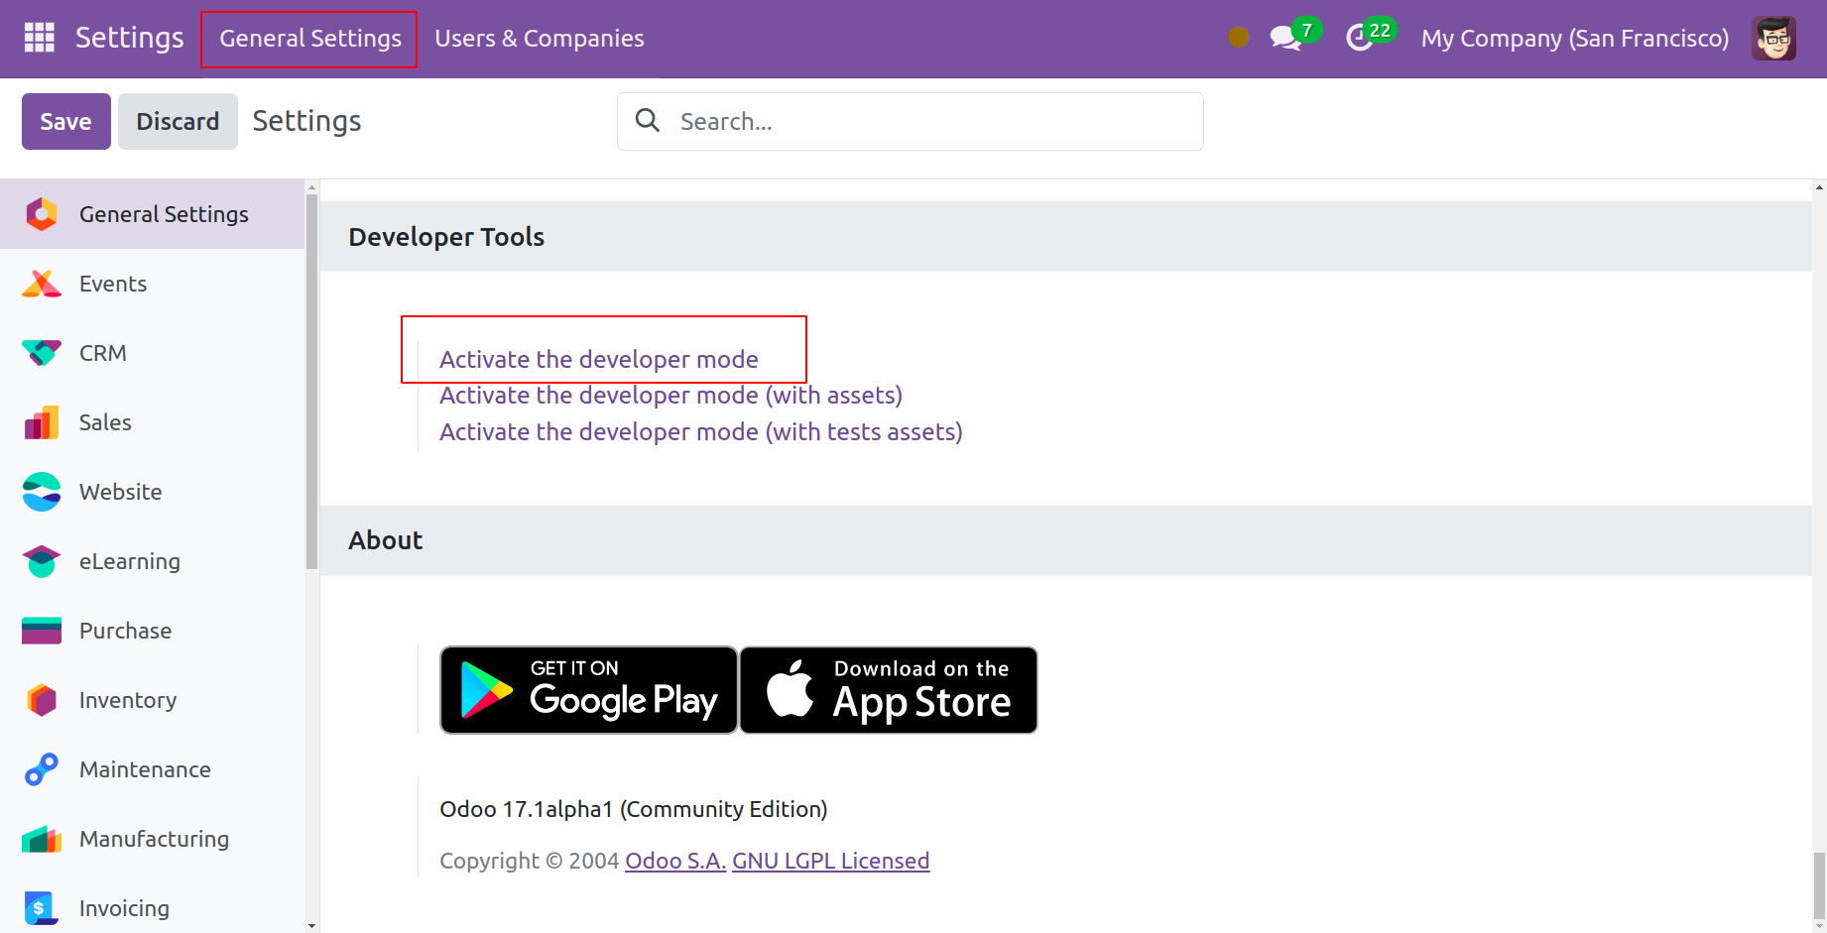Open the General Settings top menu
This screenshot has width=1827, height=933.
pyautogui.click(x=310, y=39)
